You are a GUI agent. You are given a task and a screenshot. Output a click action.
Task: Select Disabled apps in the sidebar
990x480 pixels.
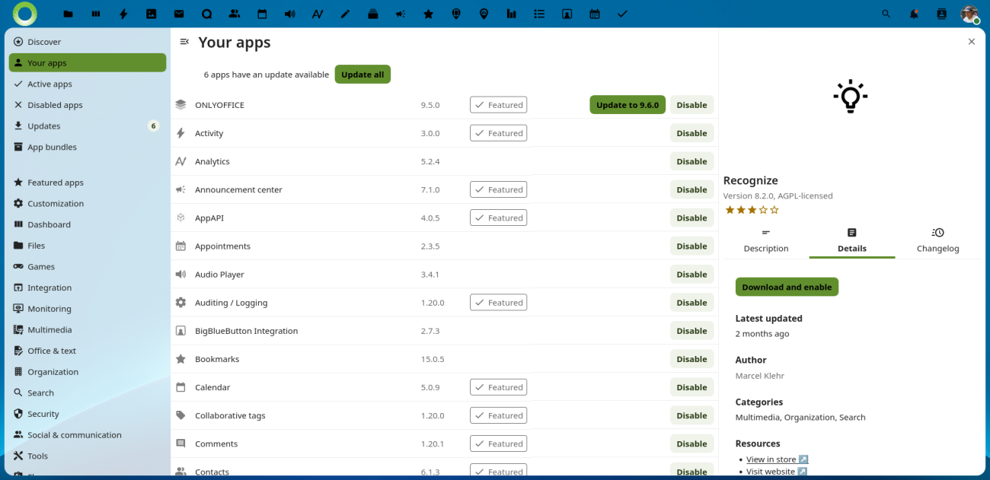point(88,105)
